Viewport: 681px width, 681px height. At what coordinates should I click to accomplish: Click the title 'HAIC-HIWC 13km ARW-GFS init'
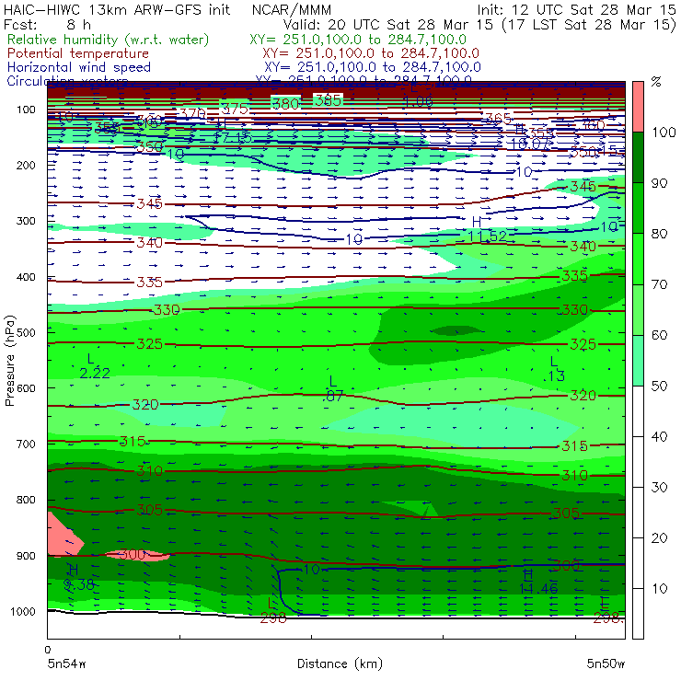[117, 9]
